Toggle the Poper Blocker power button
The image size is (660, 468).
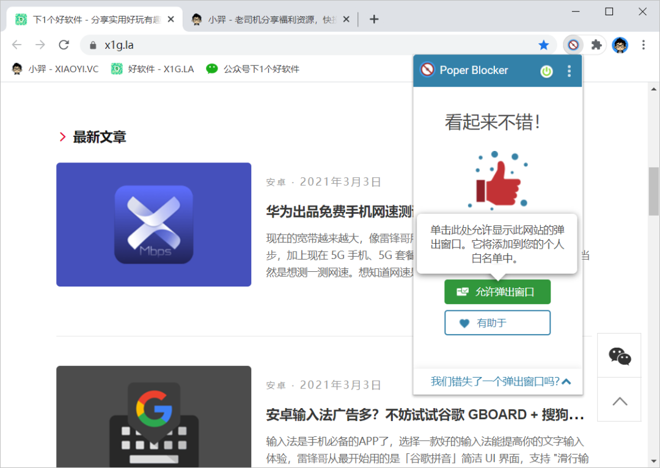tap(546, 71)
